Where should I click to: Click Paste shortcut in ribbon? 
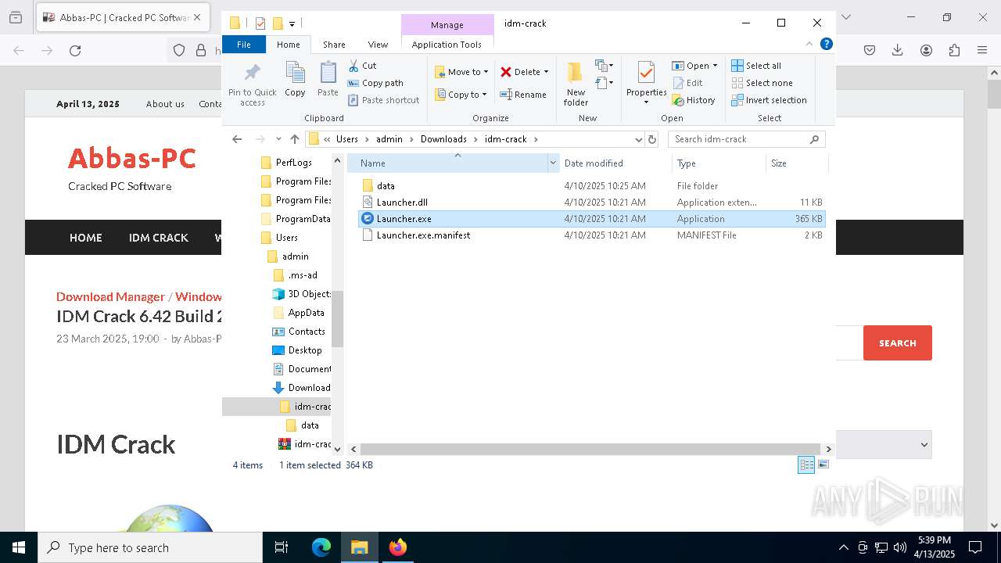click(x=383, y=100)
